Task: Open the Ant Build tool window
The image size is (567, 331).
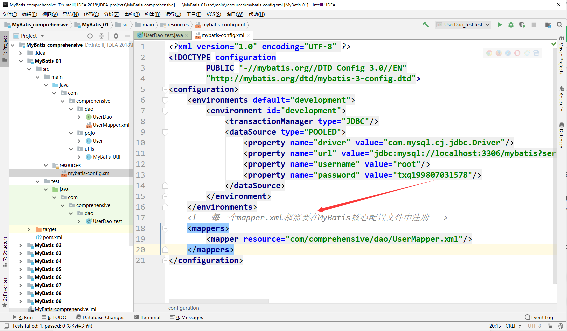Action: point(562,99)
